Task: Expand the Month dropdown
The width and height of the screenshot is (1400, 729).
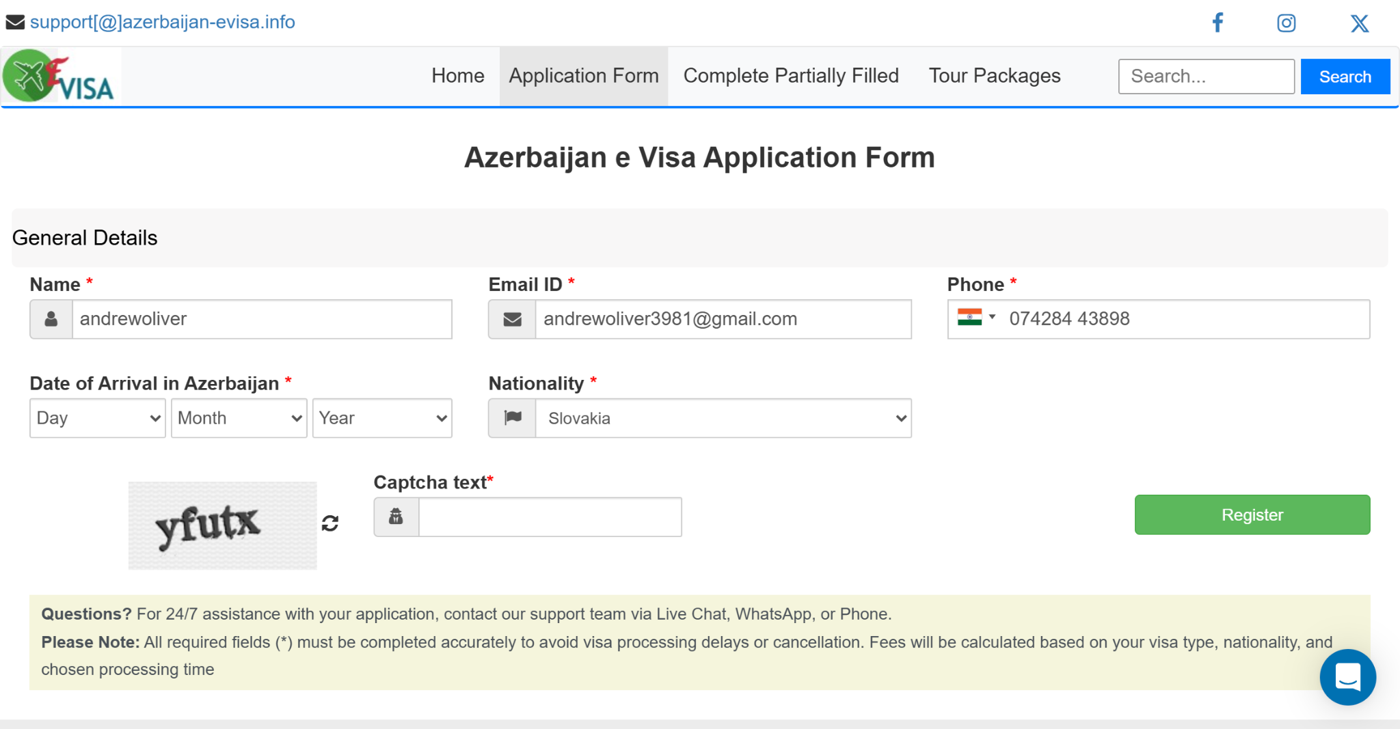Action: (x=239, y=418)
